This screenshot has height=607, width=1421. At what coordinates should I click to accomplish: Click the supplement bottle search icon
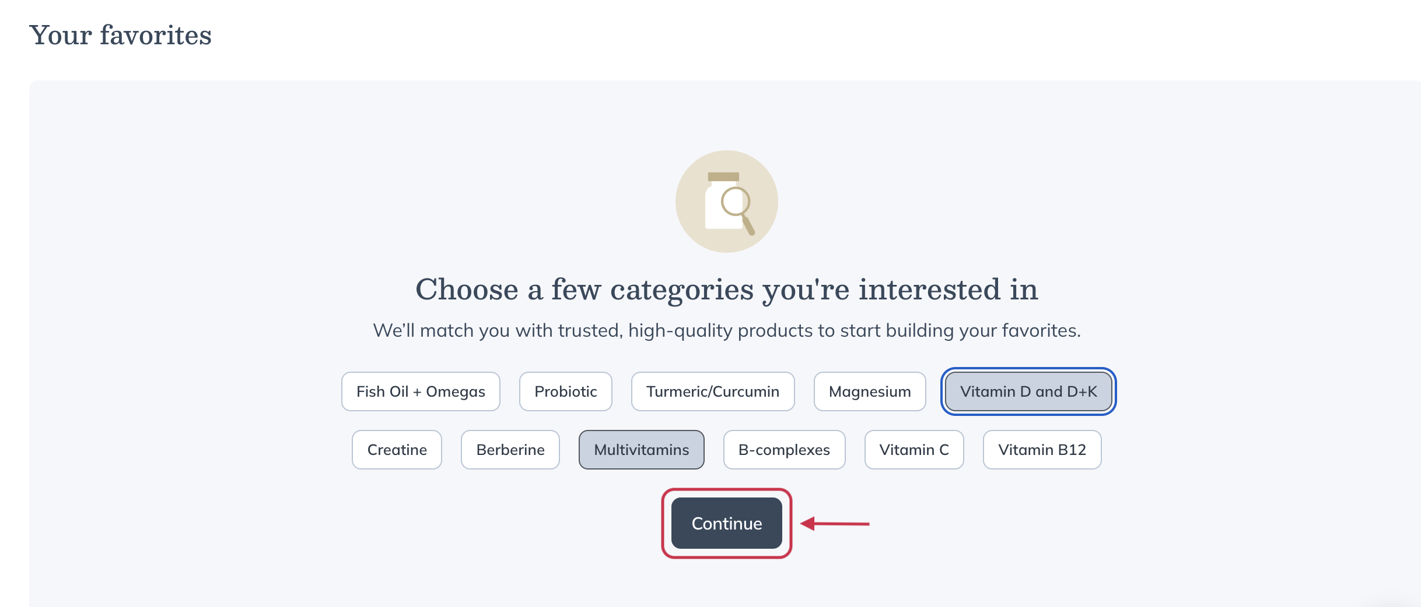(726, 200)
